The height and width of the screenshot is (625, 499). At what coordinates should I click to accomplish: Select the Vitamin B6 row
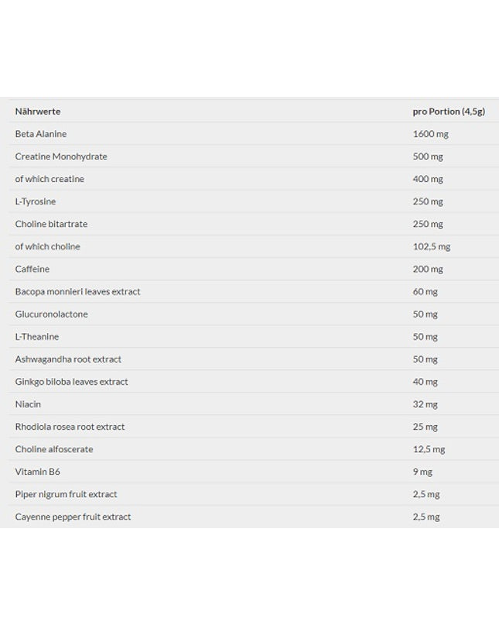(x=254, y=472)
